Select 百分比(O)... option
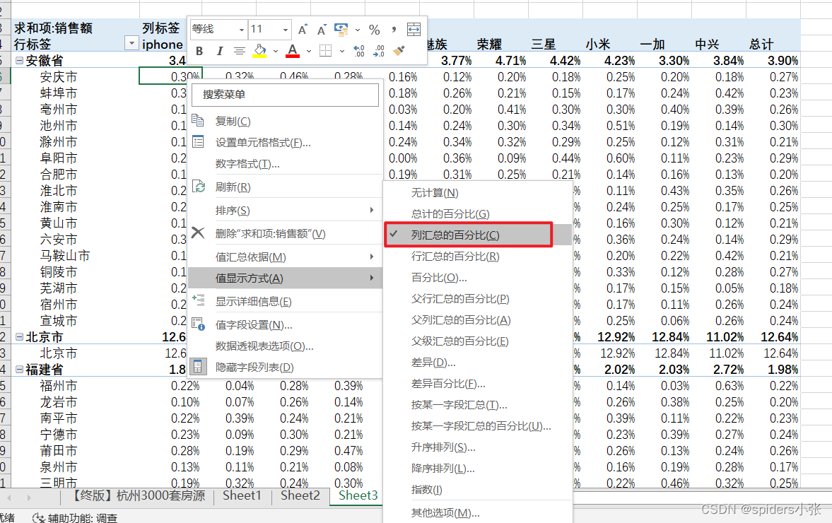Screen dimensions: 832x523 coord(439,278)
